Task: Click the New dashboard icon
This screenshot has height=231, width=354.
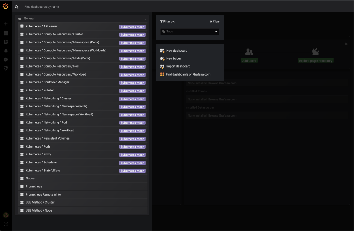Action: pyautogui.click(x=162, y=51)
